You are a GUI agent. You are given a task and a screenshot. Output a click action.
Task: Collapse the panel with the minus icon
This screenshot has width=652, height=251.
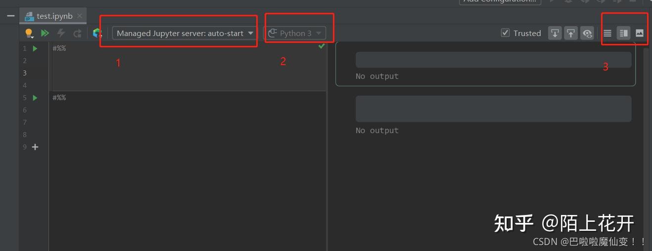[10, 16]
